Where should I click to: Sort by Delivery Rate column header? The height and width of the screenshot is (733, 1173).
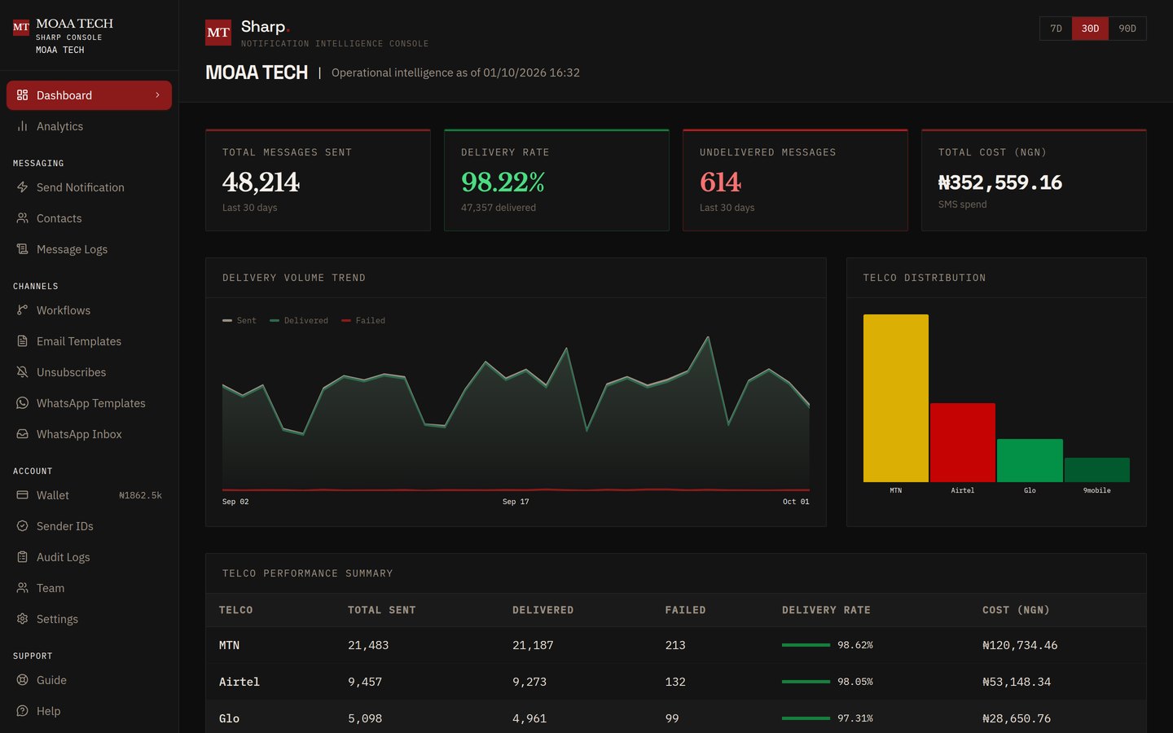826,610
